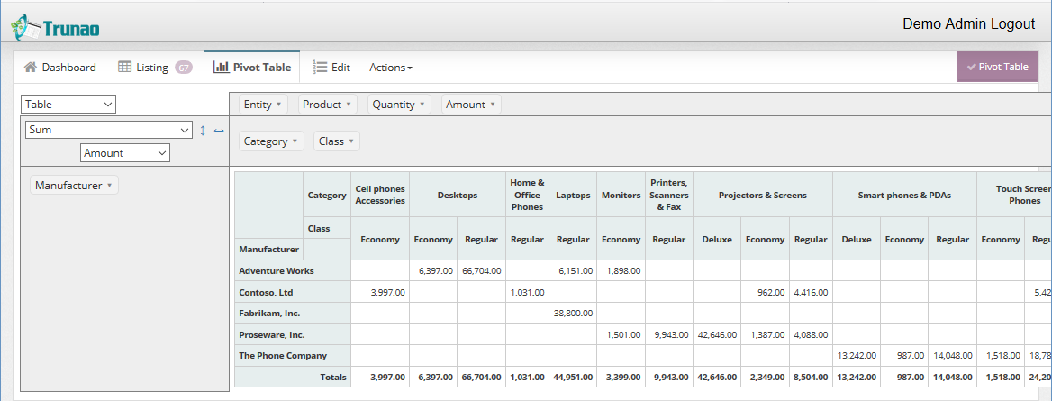Click the Demo Admin Logout link

[x=968, y=24]
